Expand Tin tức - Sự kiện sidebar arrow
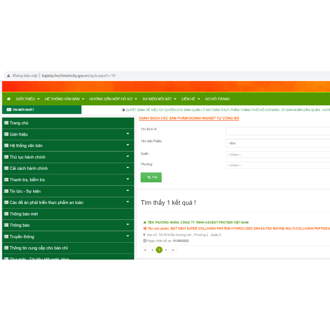The width and height of the screenshot is (330, 330). coord(128,190)
